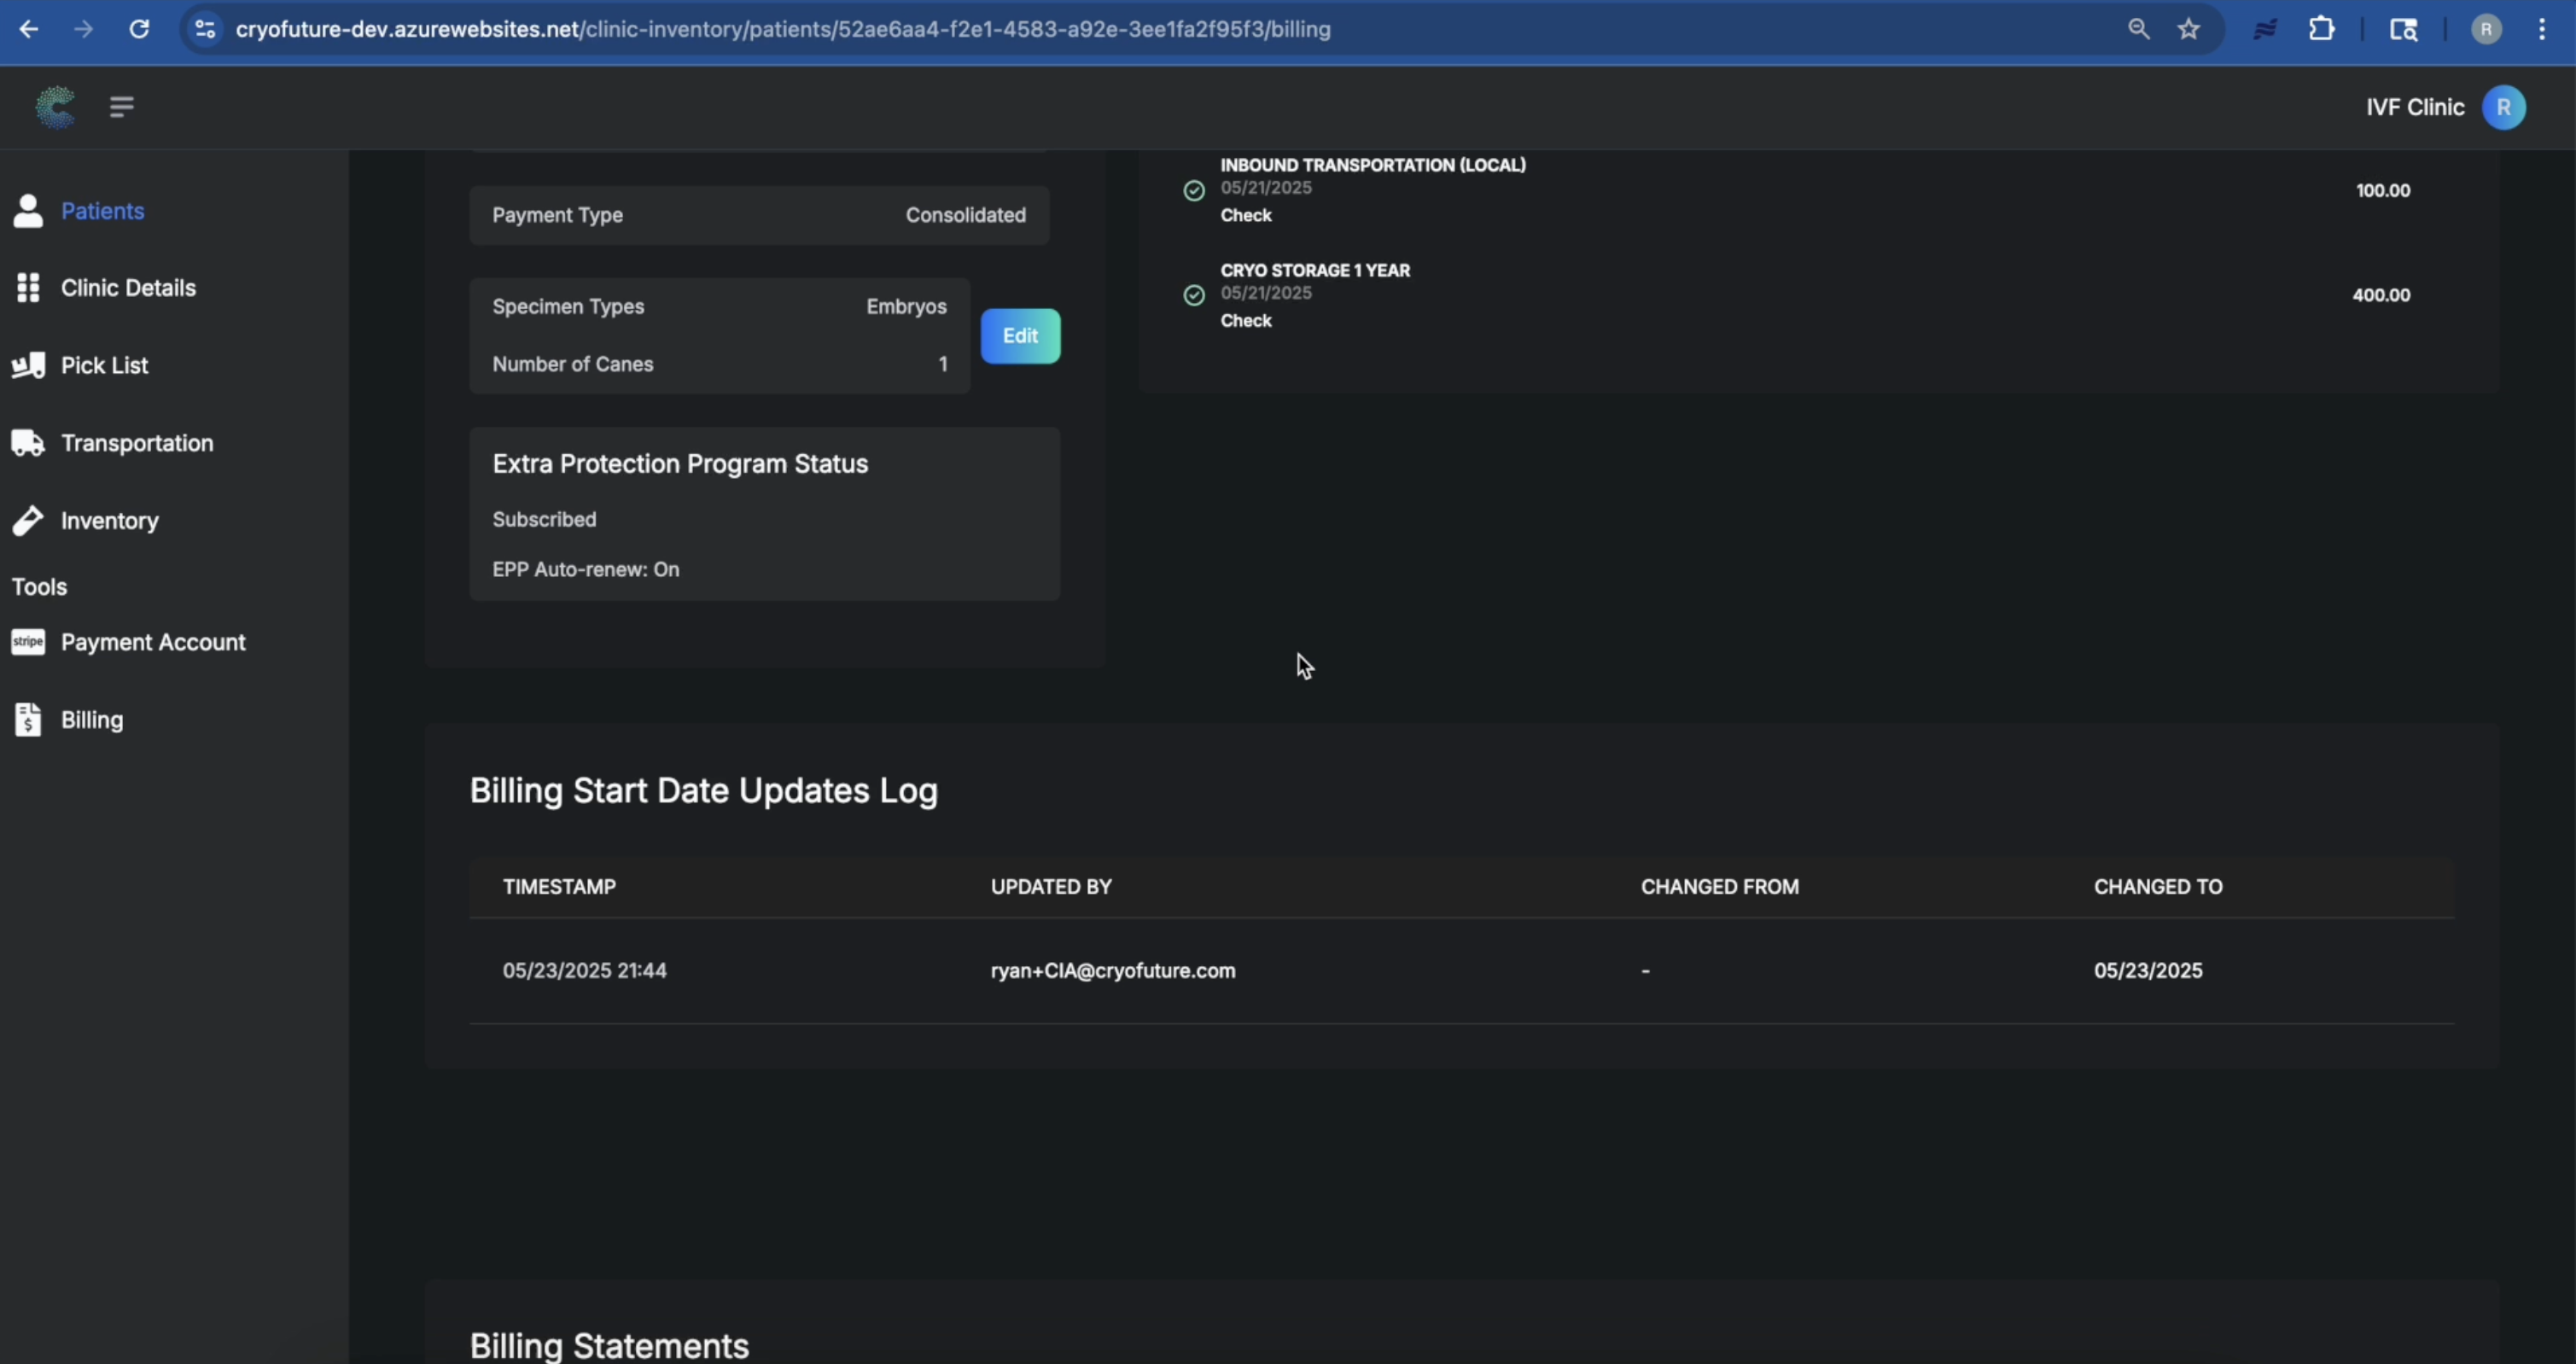2576x1364 pixels.
Task: Click the Stripe Payment Account icon
Action: pyautogui.click(x=28, y=642)
